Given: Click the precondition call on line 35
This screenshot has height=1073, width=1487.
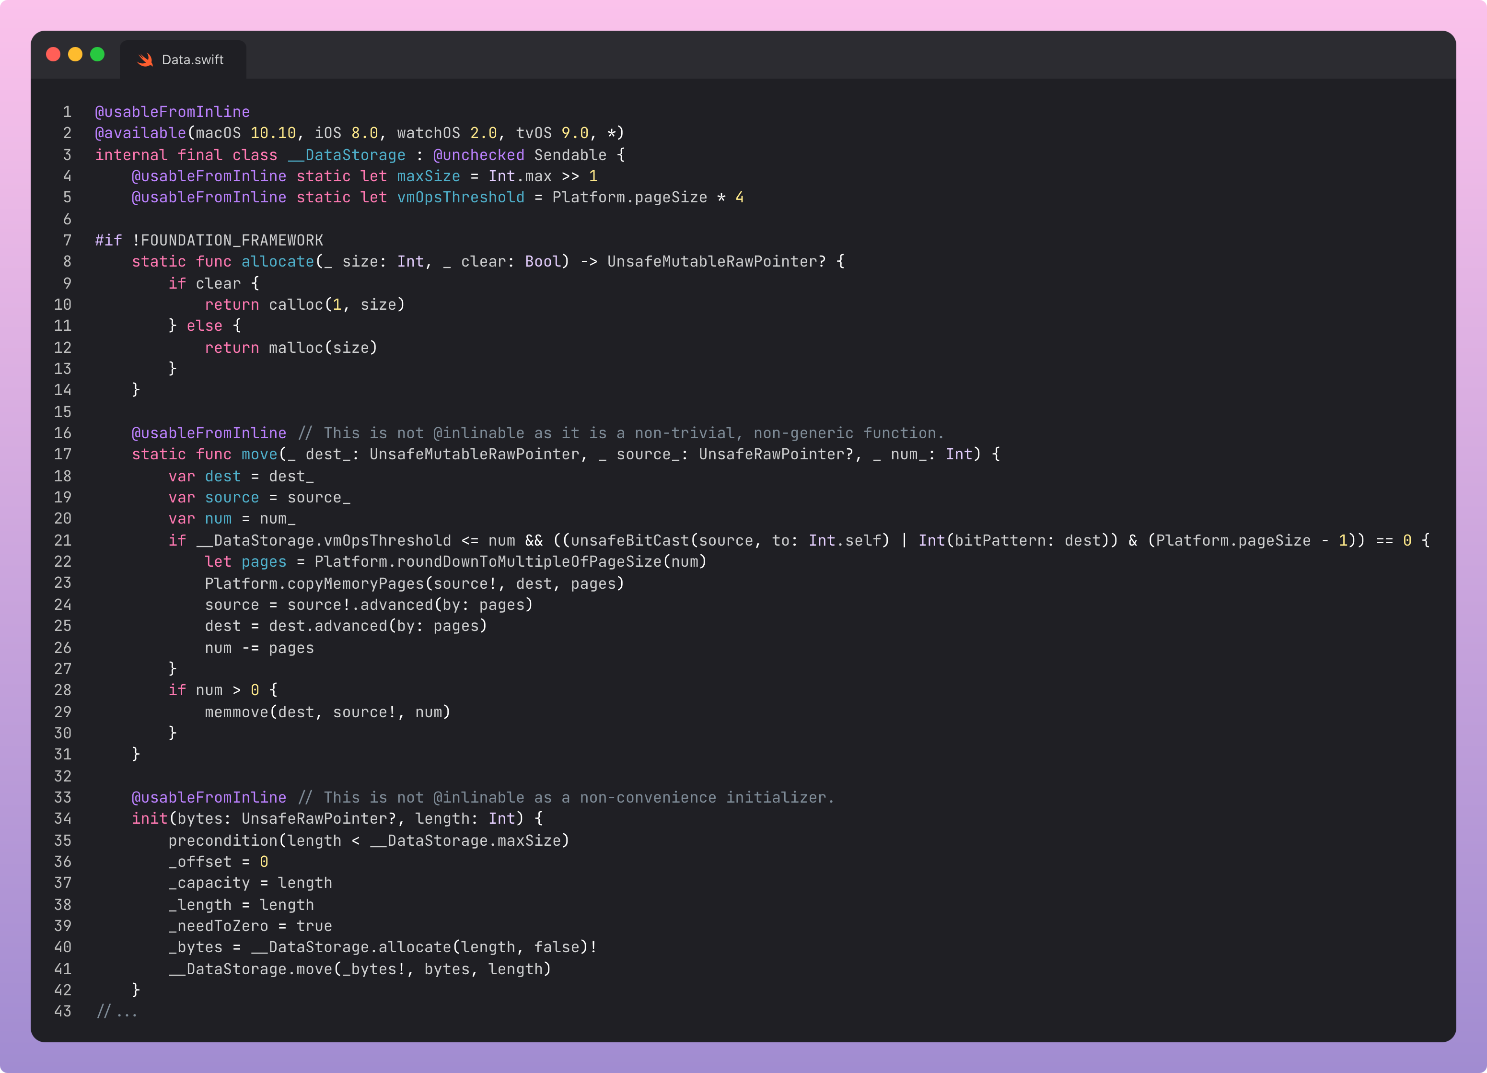Looking at the screenshot, I should [x=223, y=841].
